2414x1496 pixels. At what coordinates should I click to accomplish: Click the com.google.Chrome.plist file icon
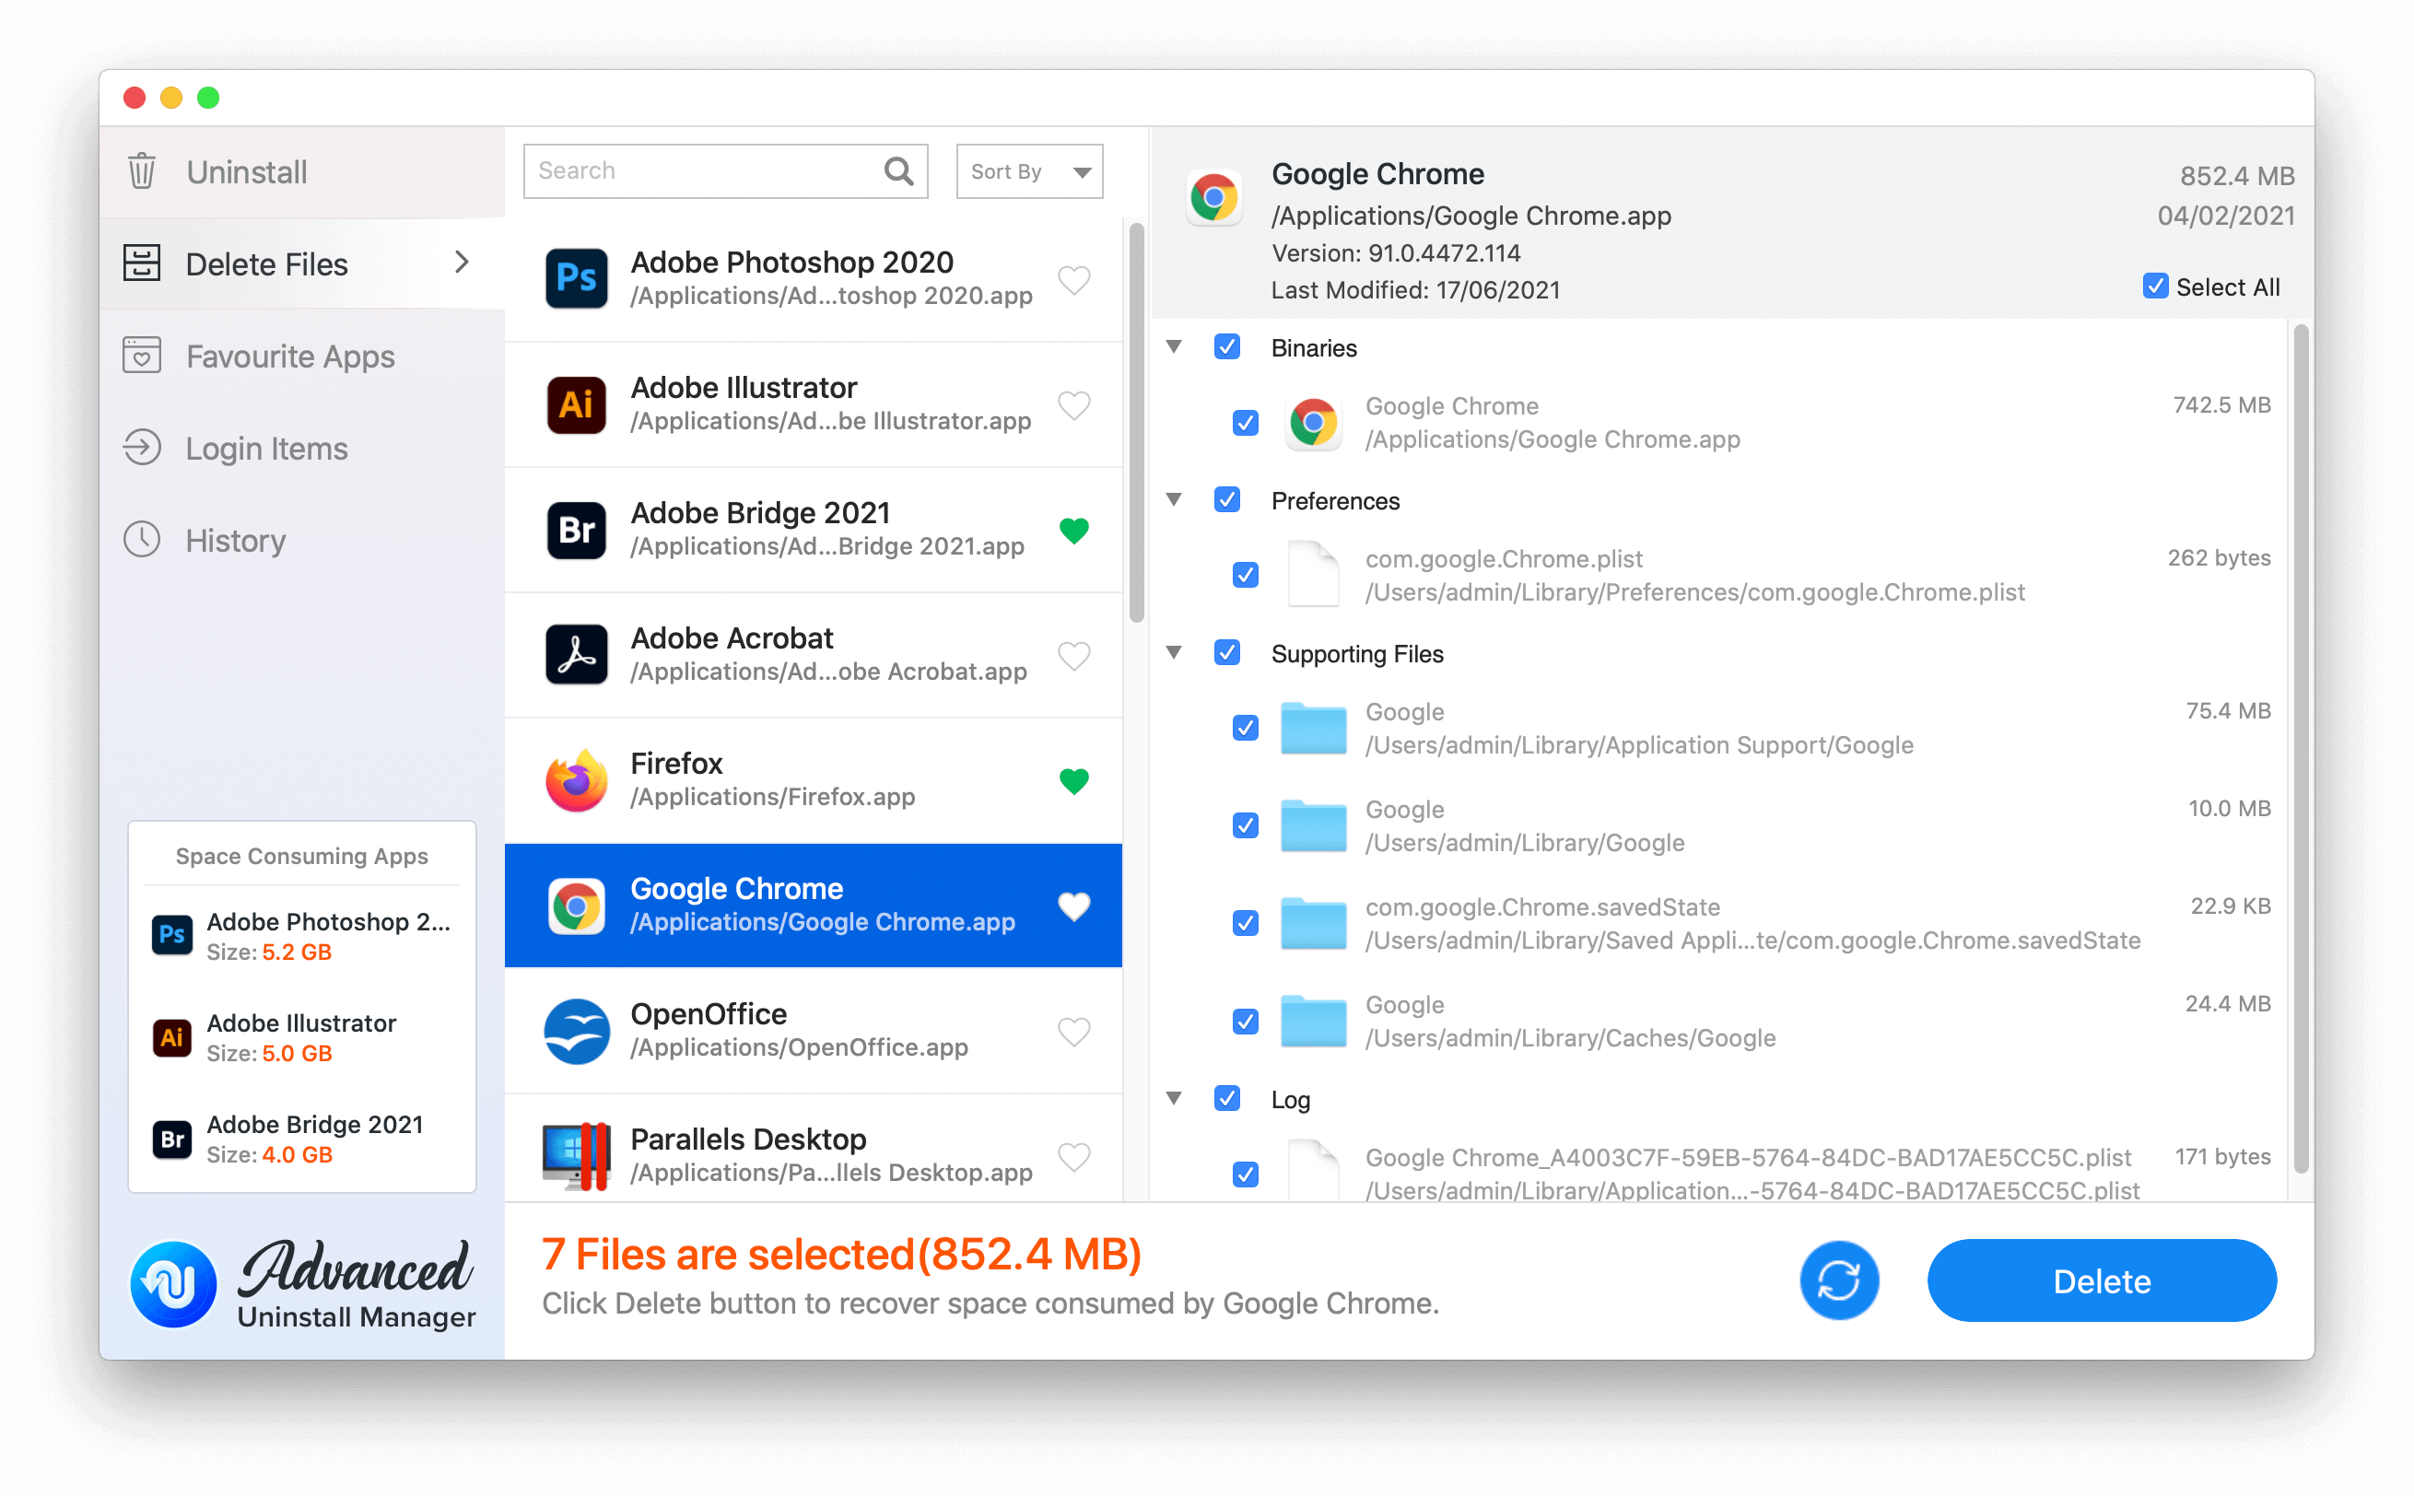1313,574
